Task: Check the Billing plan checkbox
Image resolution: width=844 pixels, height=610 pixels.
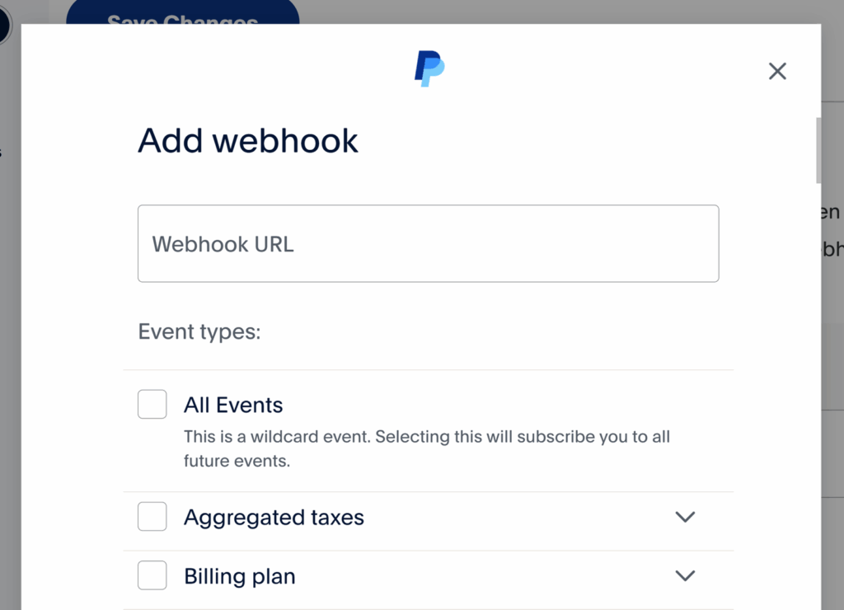Action: 152,575
